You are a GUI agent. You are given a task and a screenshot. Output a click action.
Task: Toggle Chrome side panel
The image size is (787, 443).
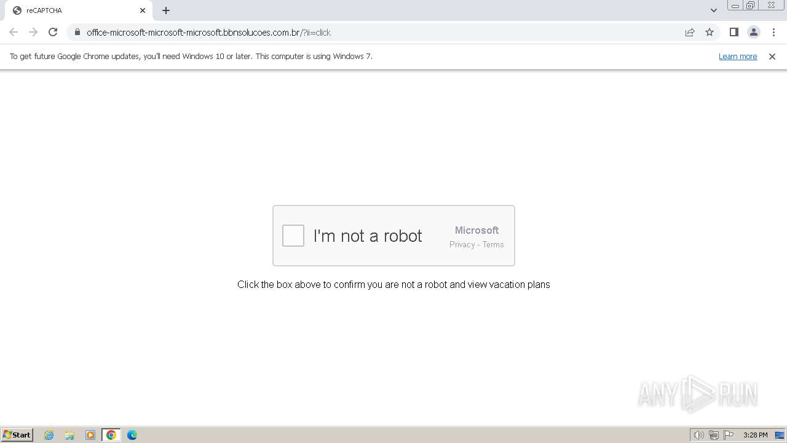[734, 32]
